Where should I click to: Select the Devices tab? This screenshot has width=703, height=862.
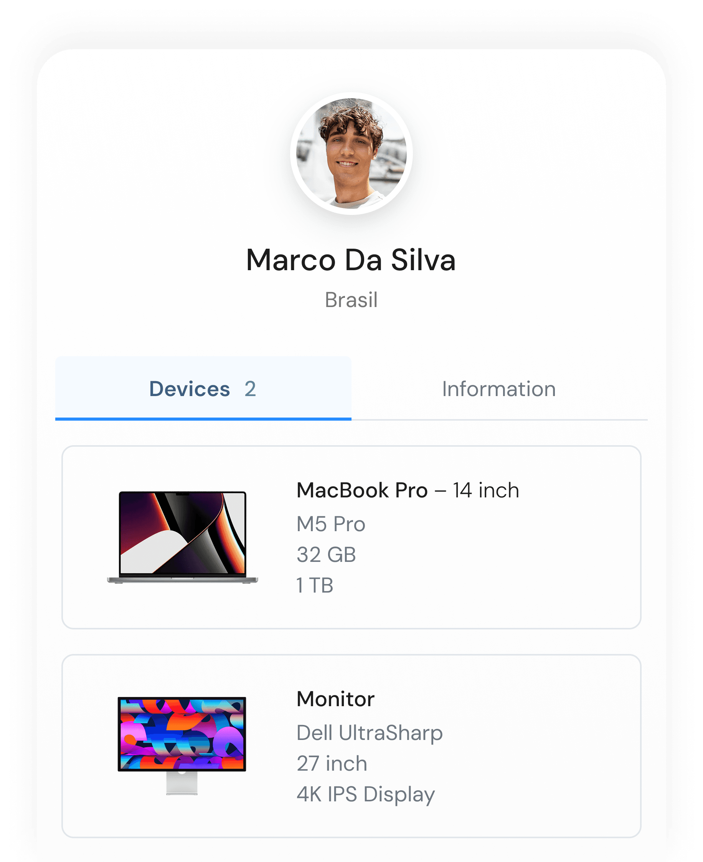tap(203, 389)
